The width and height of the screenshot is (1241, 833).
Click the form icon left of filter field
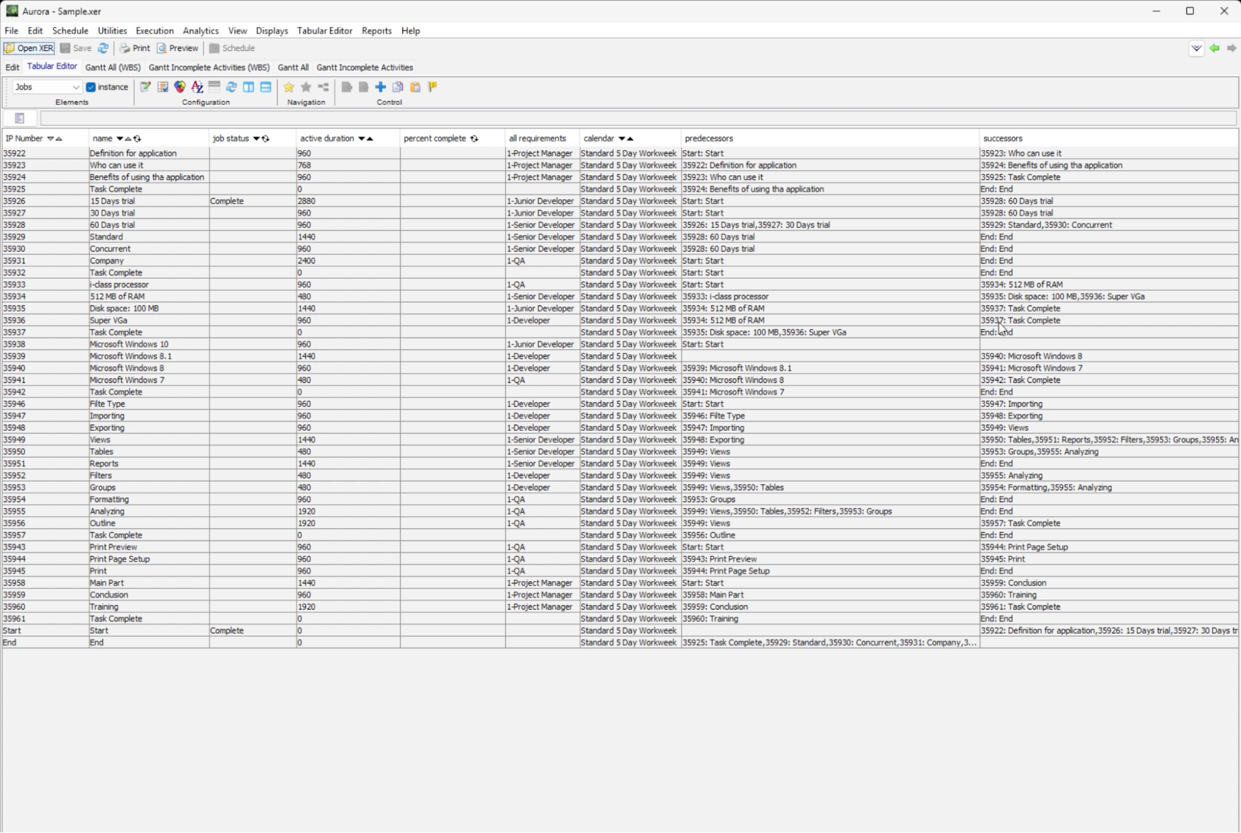tap(20, 118)
